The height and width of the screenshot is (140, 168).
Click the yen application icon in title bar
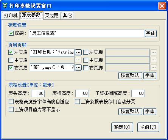coord(5,6)
